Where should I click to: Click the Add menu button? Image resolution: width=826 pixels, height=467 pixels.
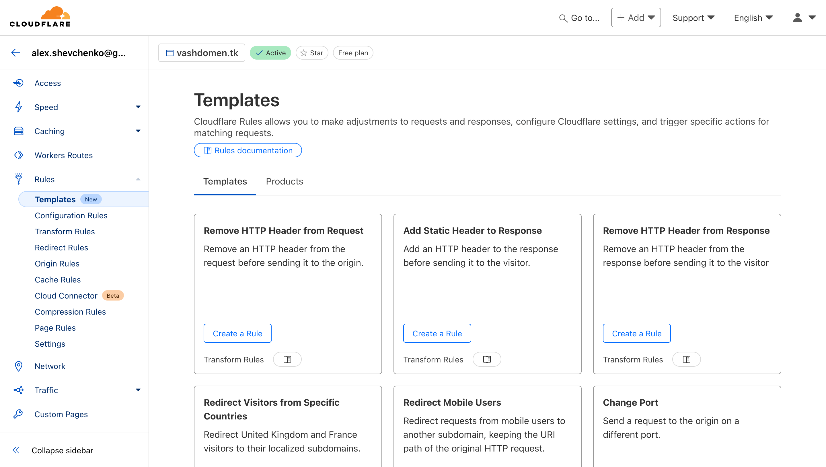point(635,17)
